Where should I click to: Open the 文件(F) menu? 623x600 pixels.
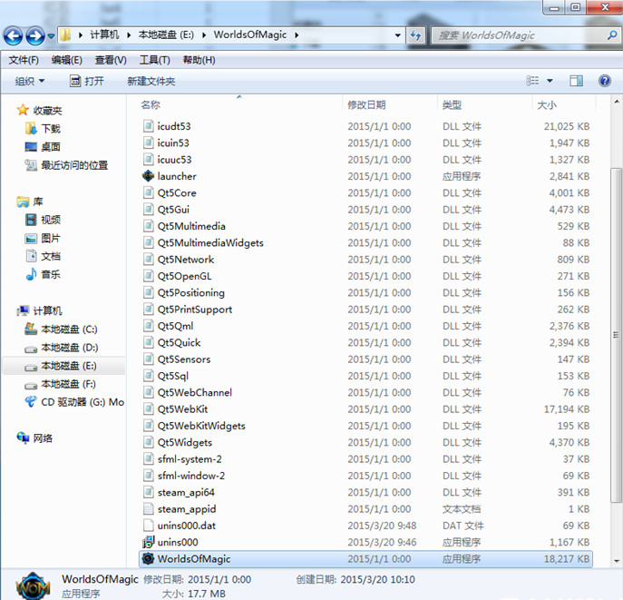(24, 60)
